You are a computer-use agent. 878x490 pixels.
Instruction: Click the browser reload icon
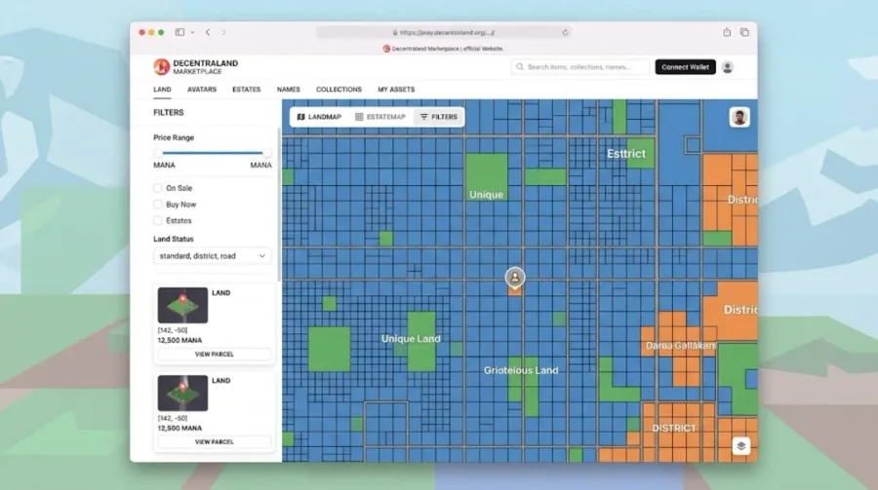coord(566,32)
